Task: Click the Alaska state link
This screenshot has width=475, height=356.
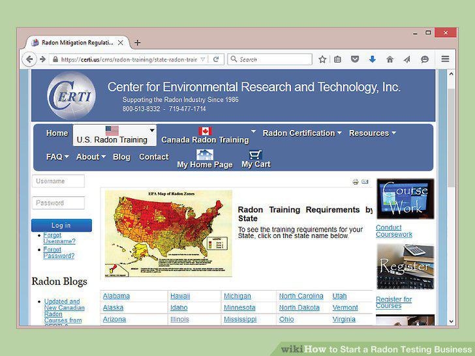Action: (x=113, y=308)
